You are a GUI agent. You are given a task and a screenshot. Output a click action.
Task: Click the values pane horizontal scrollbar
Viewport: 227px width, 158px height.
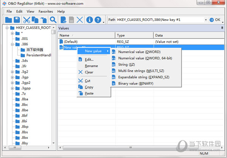(131, 147)
